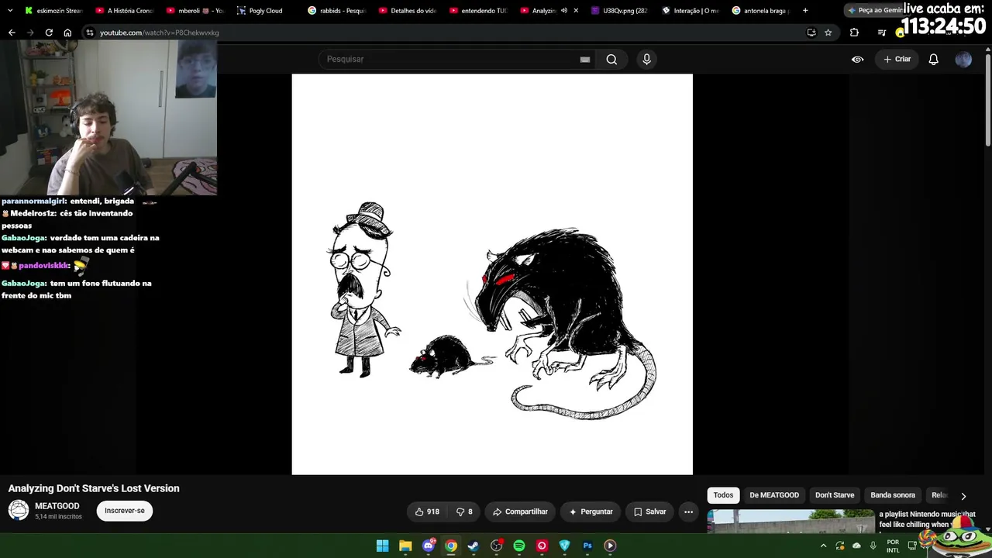Show more filter chips with the arrow
992x558 pixels.
(x=963, y=496)
